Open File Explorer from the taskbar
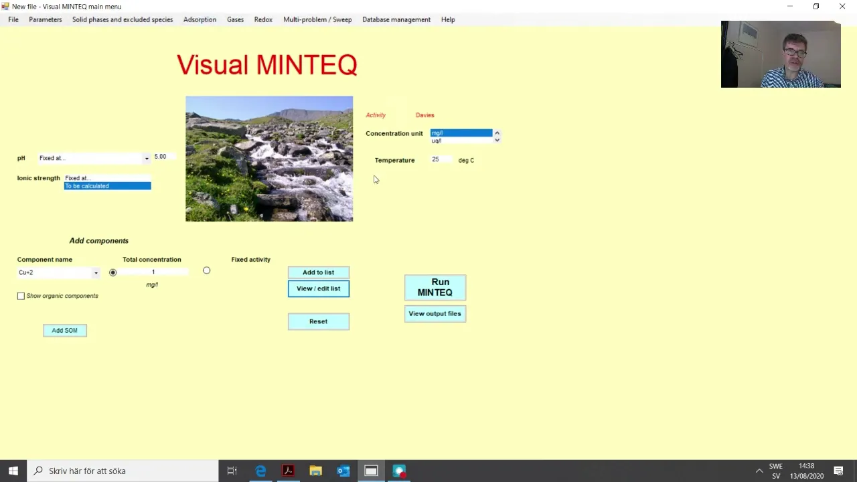Screen dimensions: 857x482 pos(315,471)
